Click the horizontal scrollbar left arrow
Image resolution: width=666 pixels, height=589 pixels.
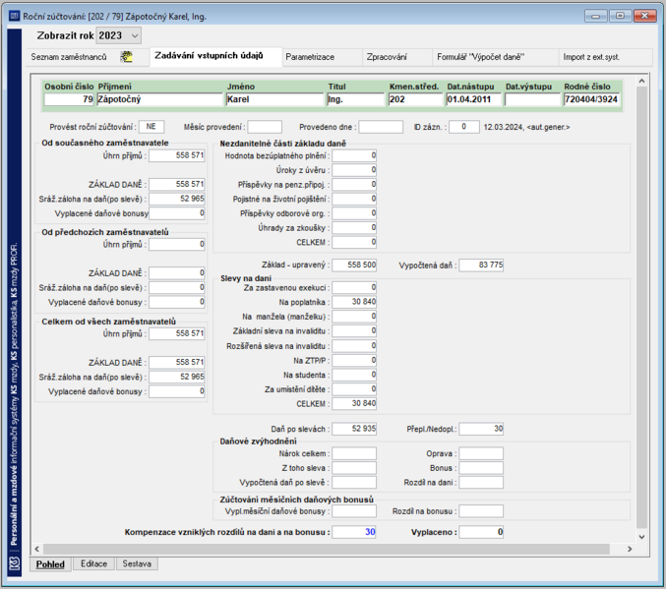coord(37,549)
